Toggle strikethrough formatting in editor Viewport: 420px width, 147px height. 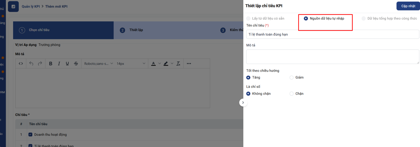pos(76,64)
